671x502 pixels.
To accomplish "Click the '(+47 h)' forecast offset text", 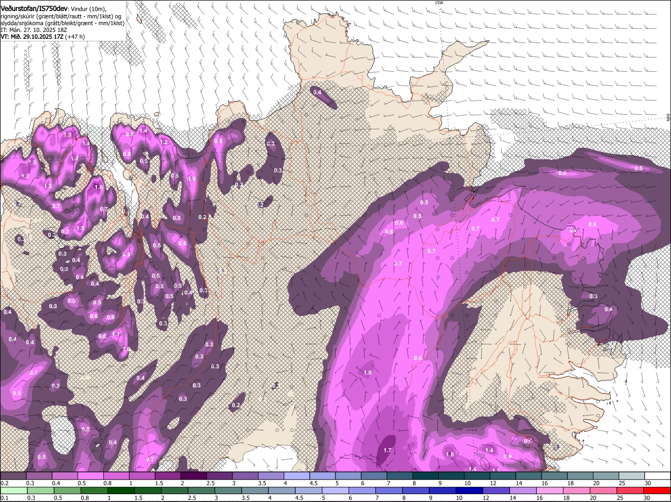I will point(75,37).
